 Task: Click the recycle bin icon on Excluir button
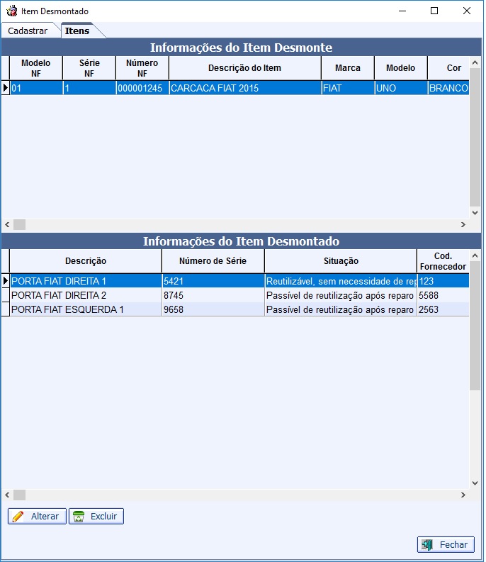click(x=79, y=516)
